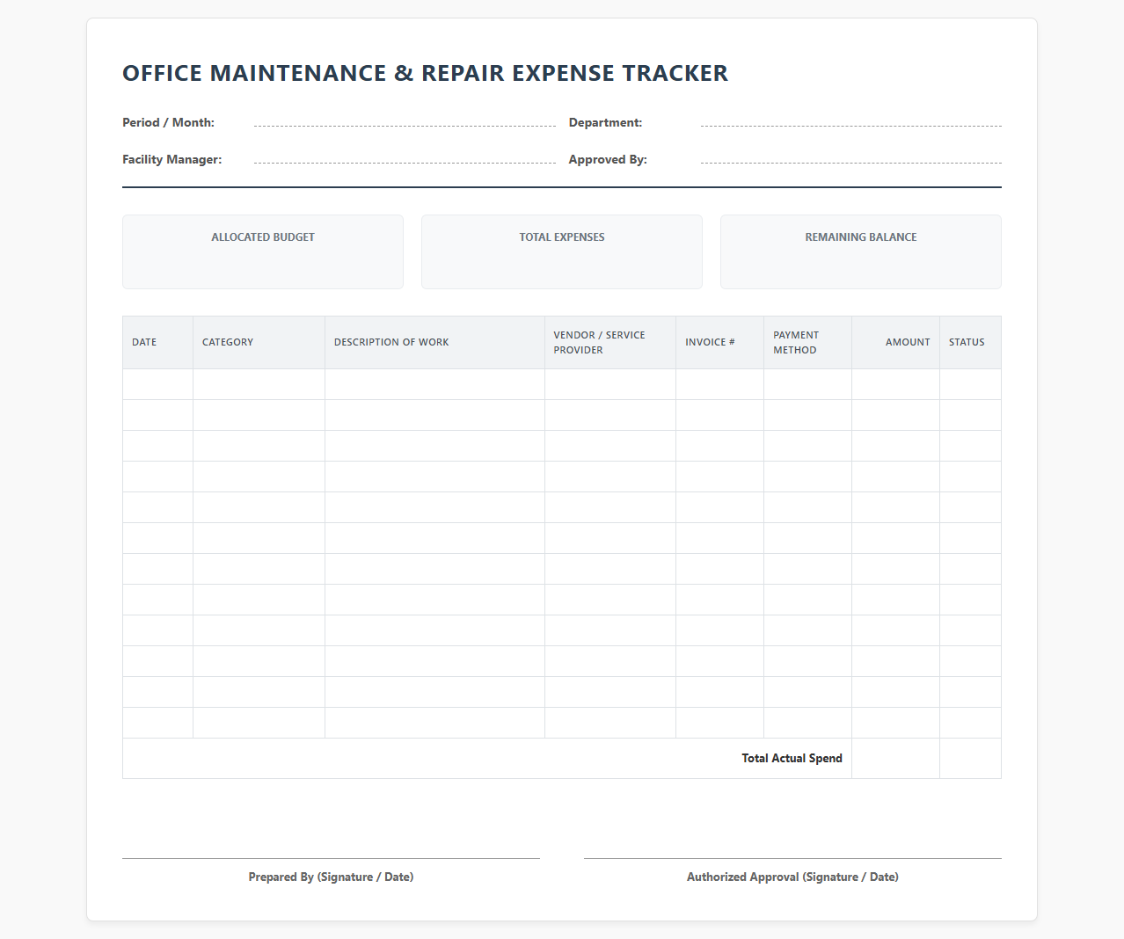This screenshot has width=1124, height=939.
Task: Select the Remaining Balance box
Action: 861,251
